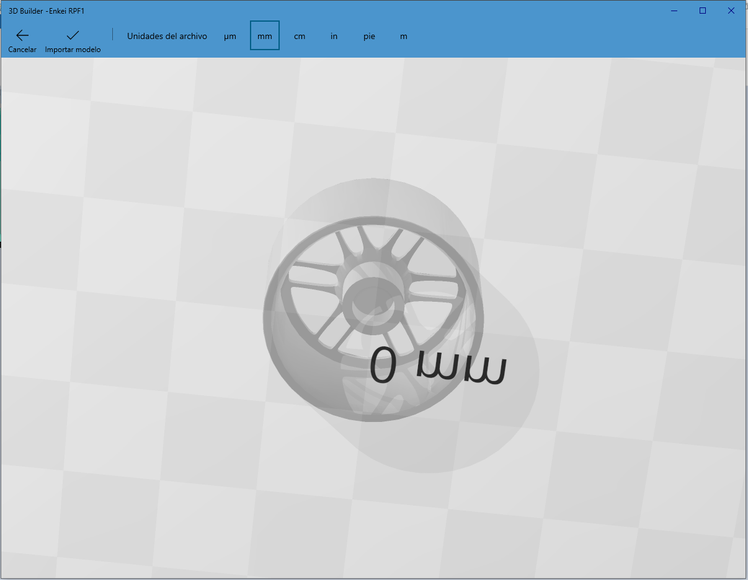The image size is (748, 580).
Task: Close the 3D Builder window
Action: [731, 11]
